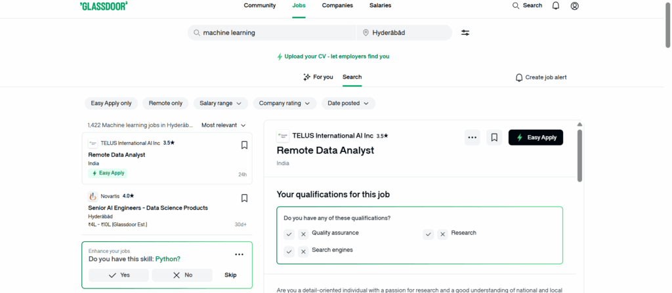Screen dimensions: 672x293
Task: Click the machine learning search field
Action: tap(276, 33)
